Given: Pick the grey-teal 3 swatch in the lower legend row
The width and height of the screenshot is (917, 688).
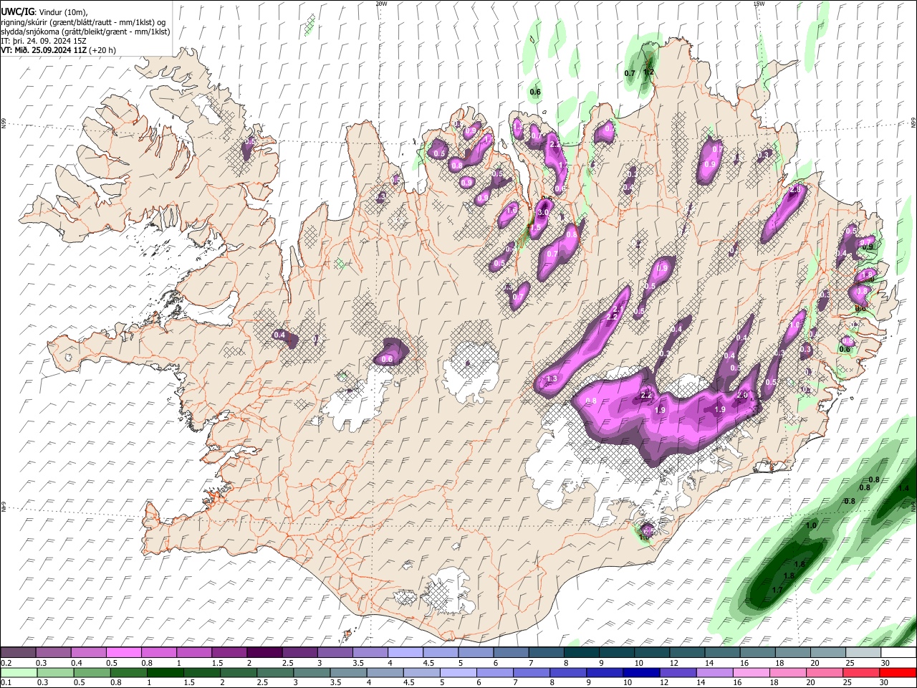Looking at the screenshot, I should [x=312, y=672].
